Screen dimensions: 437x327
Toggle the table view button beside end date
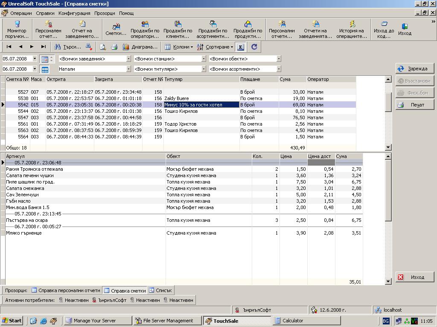tap(44, 69)
